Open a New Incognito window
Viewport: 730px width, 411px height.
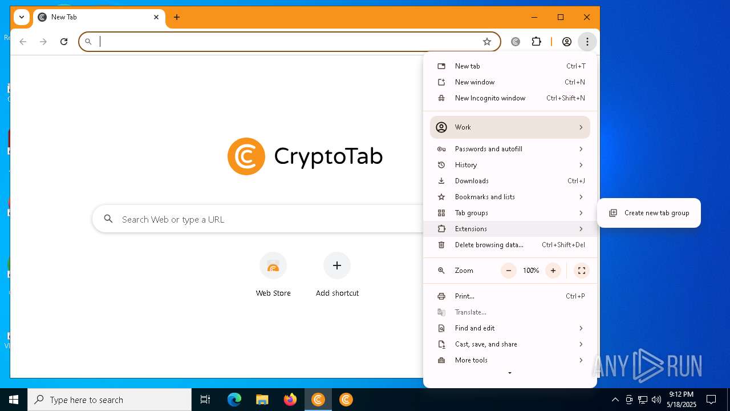coord(510,98)
